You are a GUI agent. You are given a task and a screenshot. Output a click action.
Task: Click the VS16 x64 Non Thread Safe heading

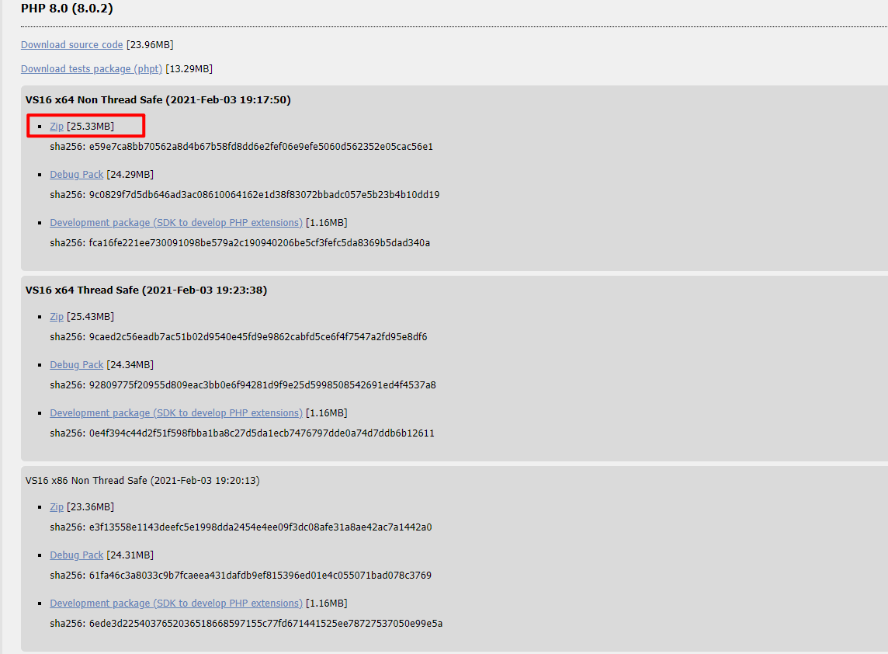pos(158,99)
